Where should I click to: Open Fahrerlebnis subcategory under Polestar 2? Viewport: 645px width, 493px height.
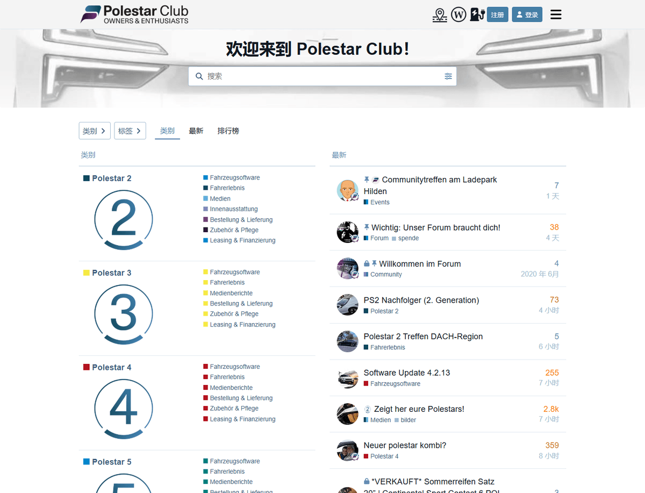[x=227, y=188]
